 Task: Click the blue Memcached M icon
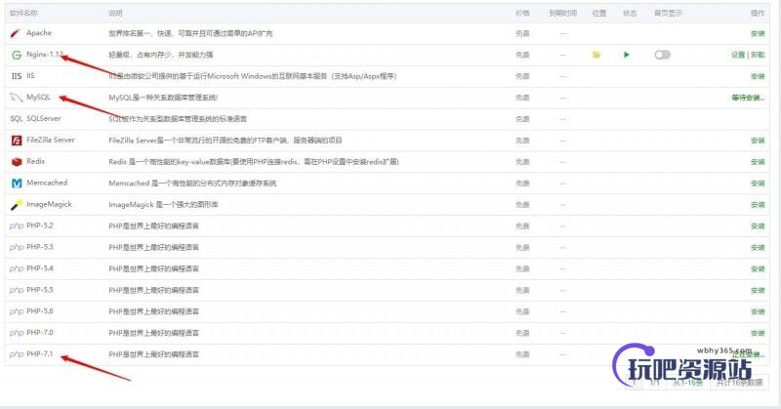pos(17,184)
